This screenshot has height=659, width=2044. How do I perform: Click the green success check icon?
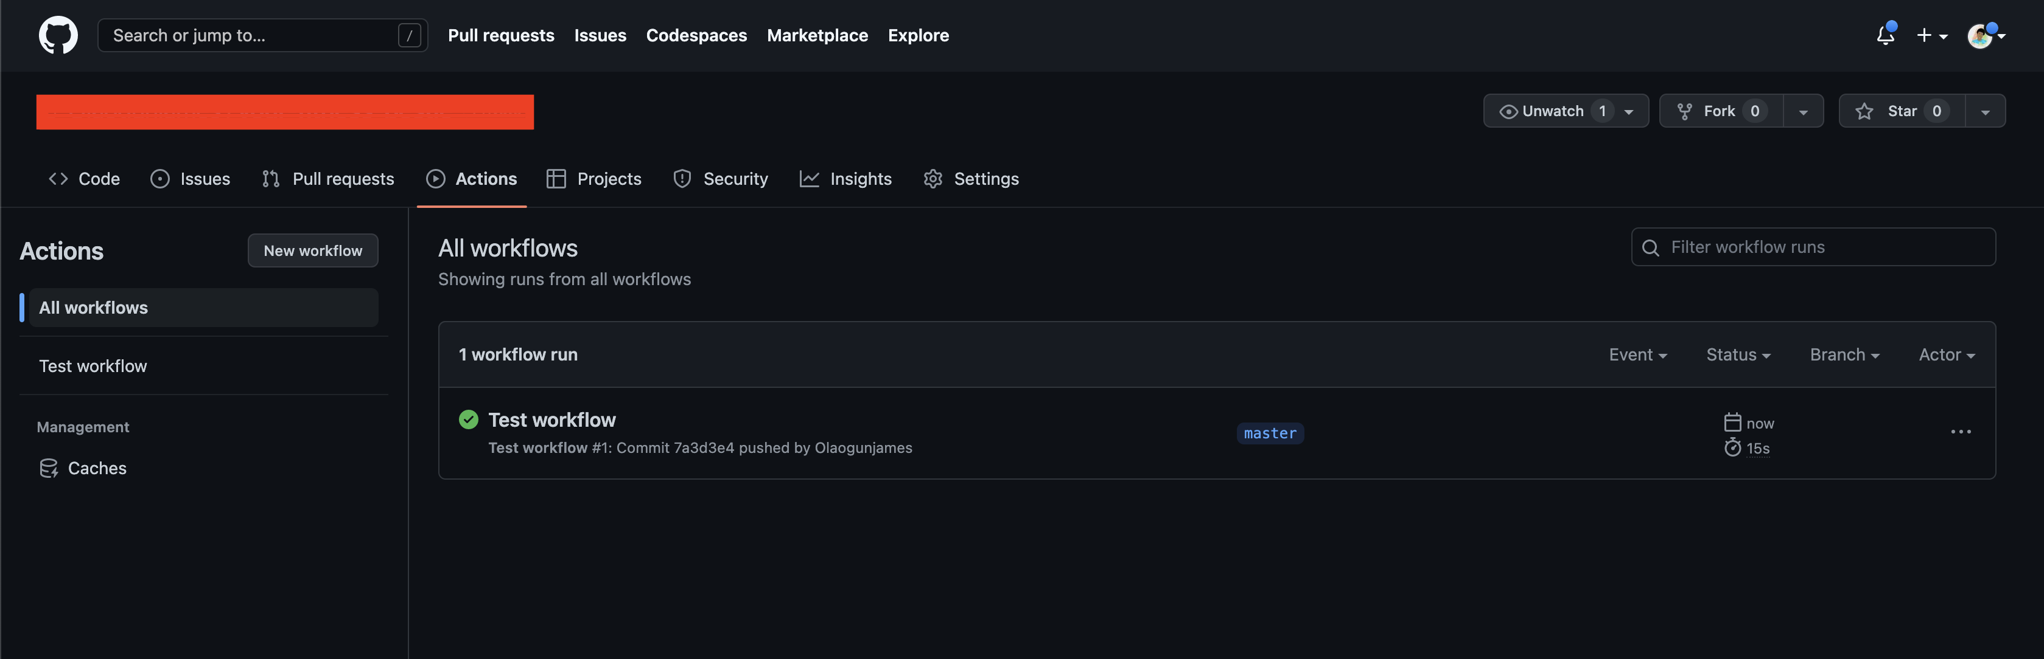(468, 420)
